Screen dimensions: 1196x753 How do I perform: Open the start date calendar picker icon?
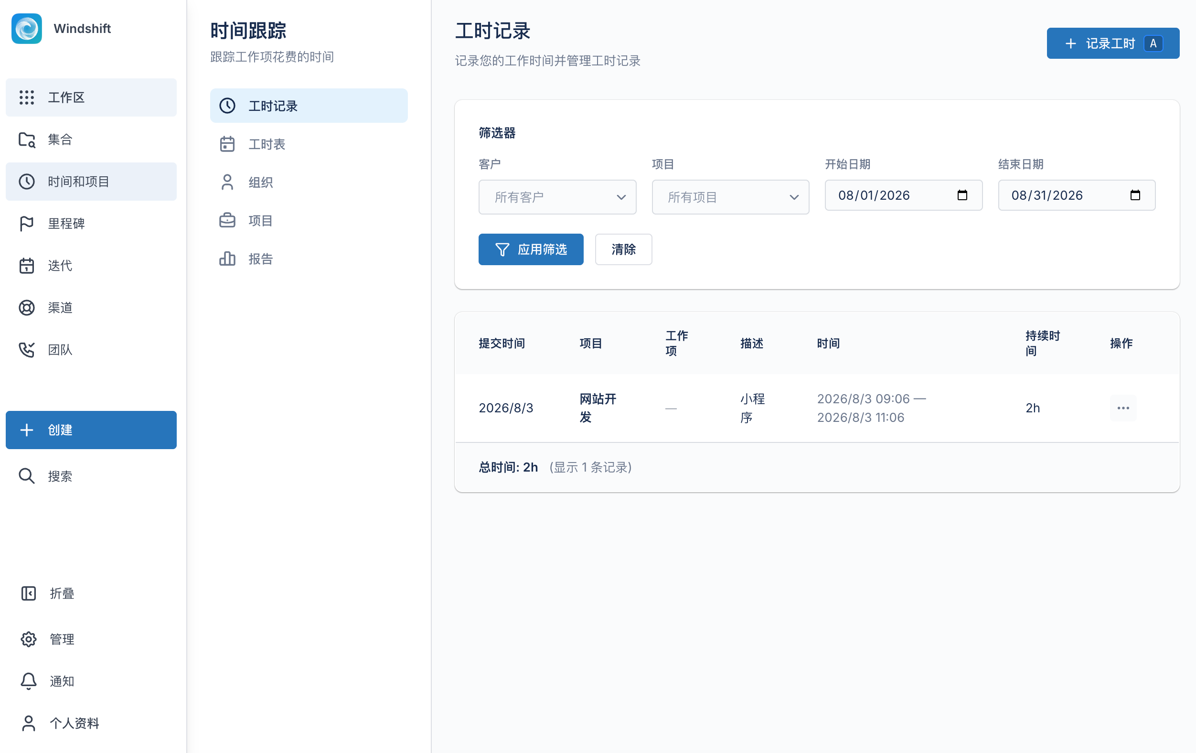[x=962, y=195]
